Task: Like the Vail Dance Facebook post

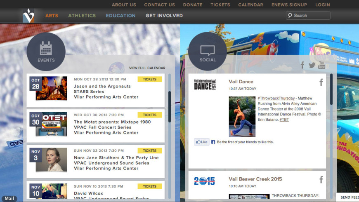Action: 202,142
